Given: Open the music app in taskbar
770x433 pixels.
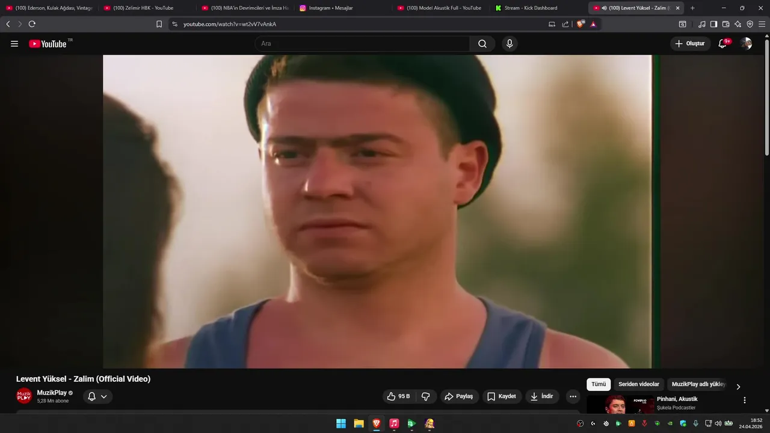Looking at the screenshot, I should tap(394, 423).
